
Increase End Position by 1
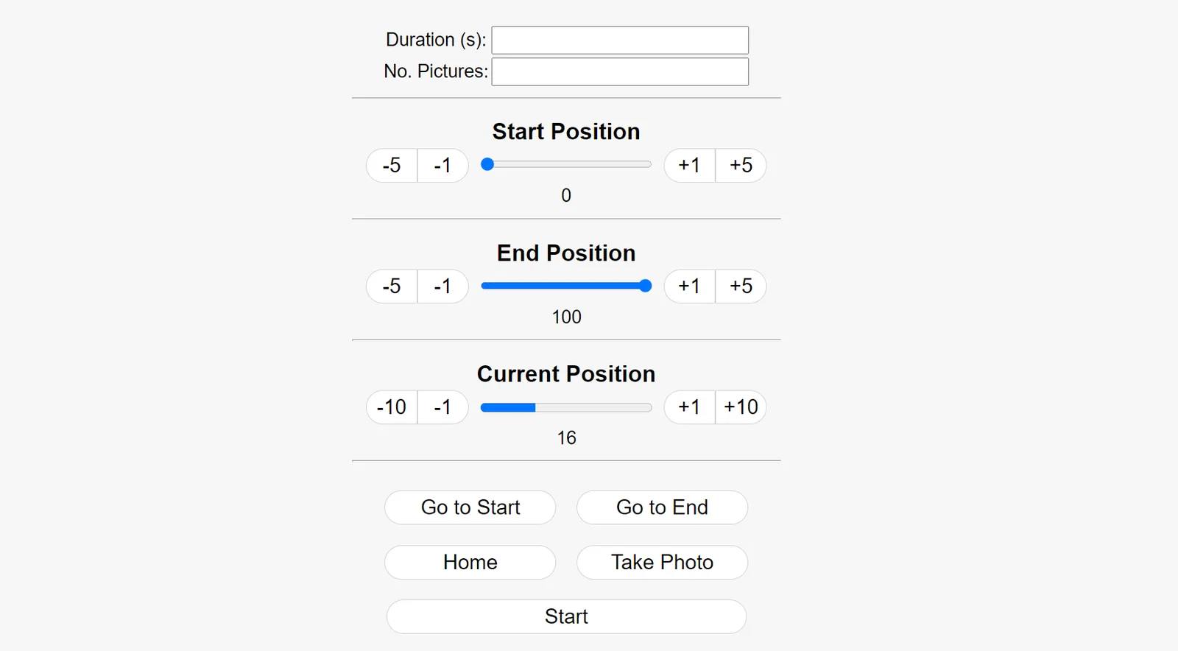pos(690,286)
